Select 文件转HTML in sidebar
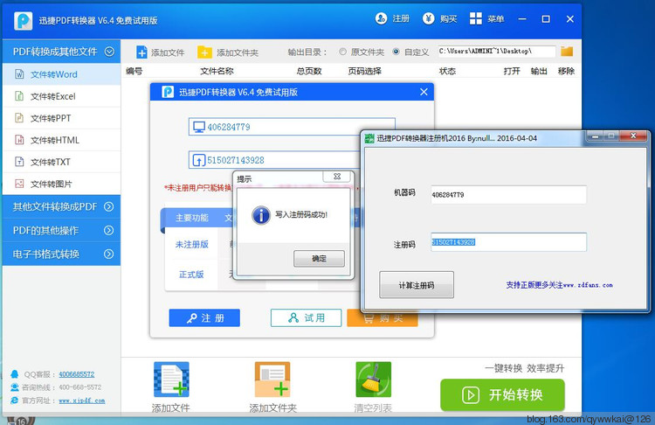This screenshot has height=425, width=655. [x=61, y=140]
